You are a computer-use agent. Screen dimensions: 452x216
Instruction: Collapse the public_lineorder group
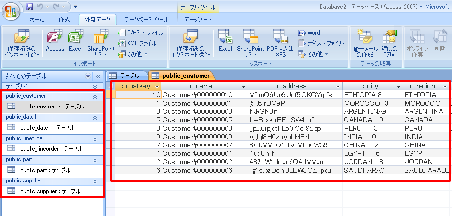[x=95, y=139]
